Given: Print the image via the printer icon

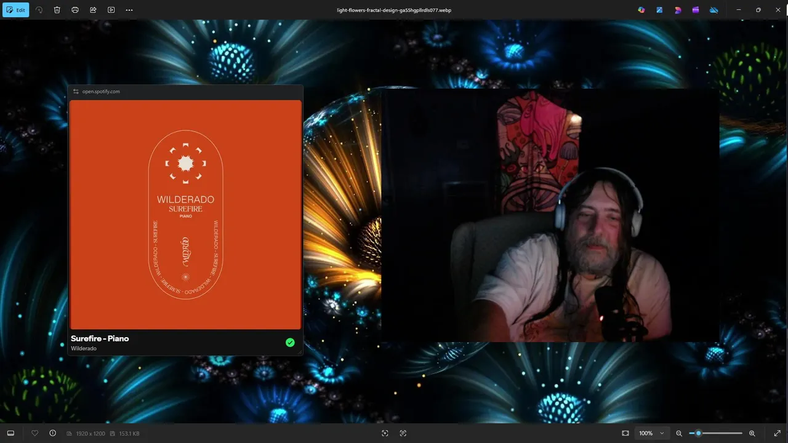Looking at the screenshot, I should [x=75, y=10].
